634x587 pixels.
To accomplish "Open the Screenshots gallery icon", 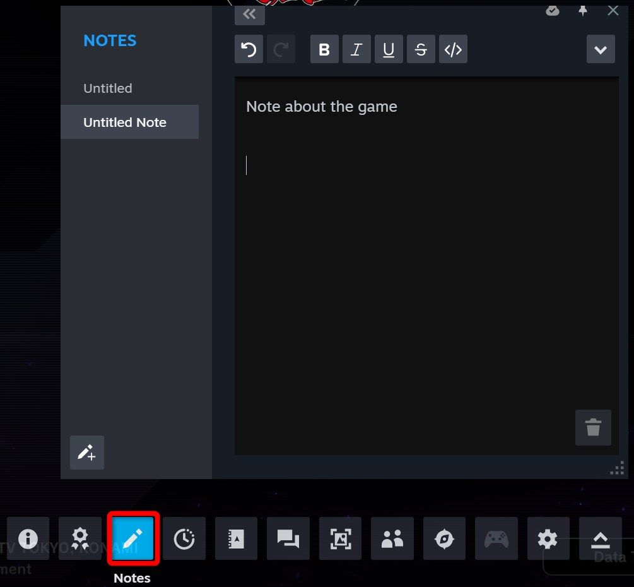I will pyautogui.click(x=340, y=538).
